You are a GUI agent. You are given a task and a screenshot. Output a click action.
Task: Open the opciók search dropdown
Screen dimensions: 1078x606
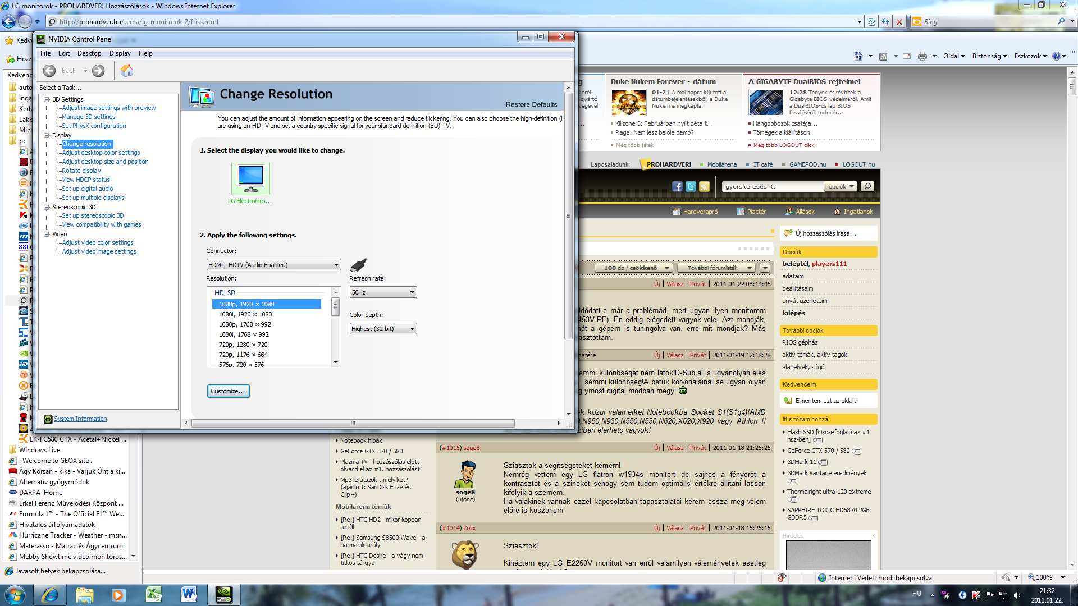841,186
